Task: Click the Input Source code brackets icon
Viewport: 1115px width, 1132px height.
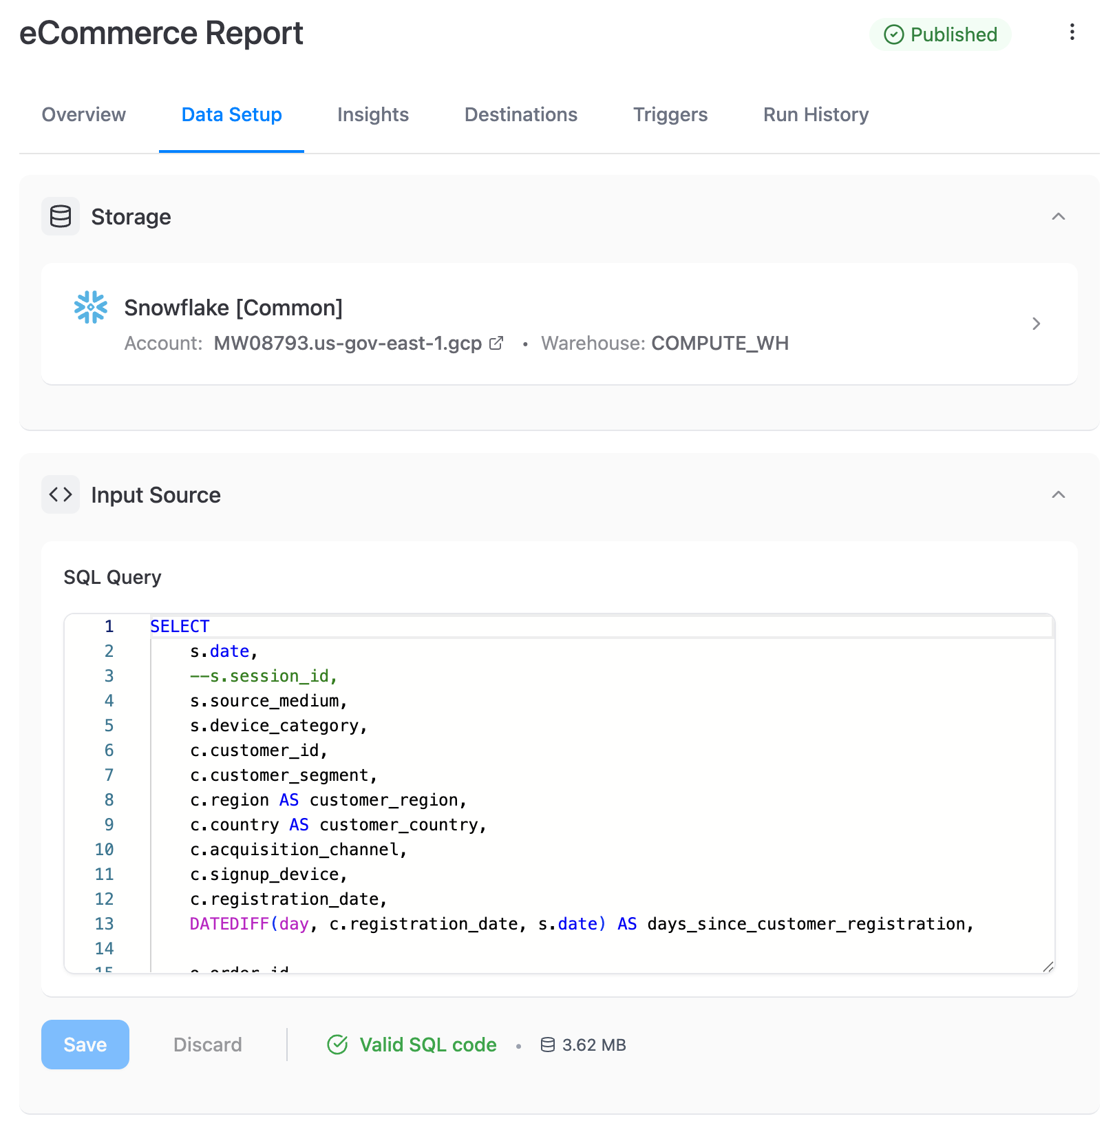Action: 61,494
